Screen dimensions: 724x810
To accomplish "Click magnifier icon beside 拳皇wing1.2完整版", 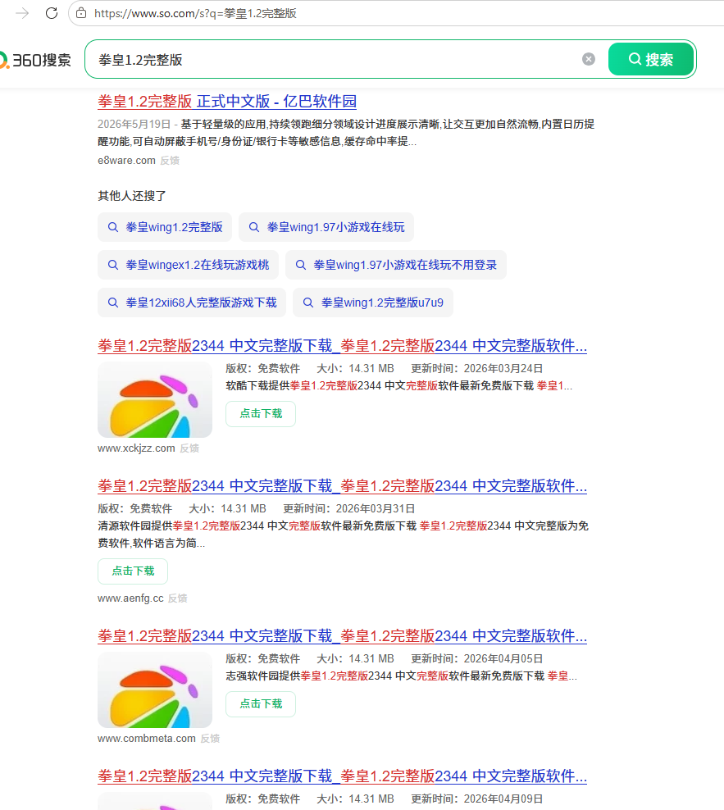I will (x=112, y=227).
